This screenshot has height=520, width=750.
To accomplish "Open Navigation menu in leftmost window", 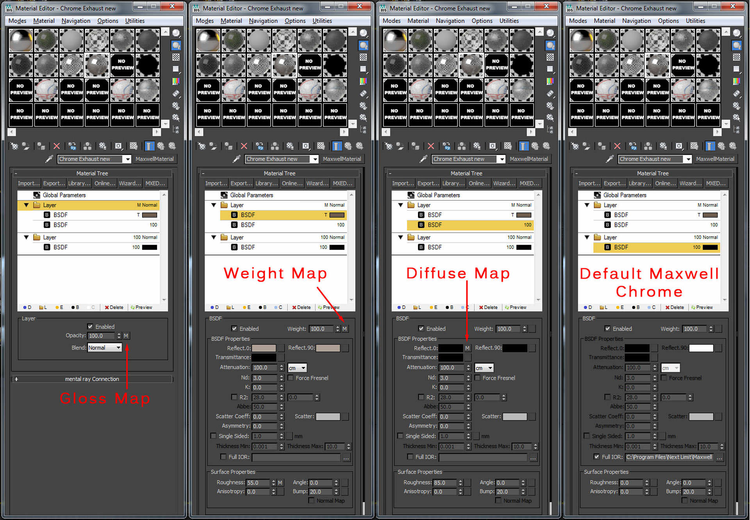I will (x=76, y=21).
